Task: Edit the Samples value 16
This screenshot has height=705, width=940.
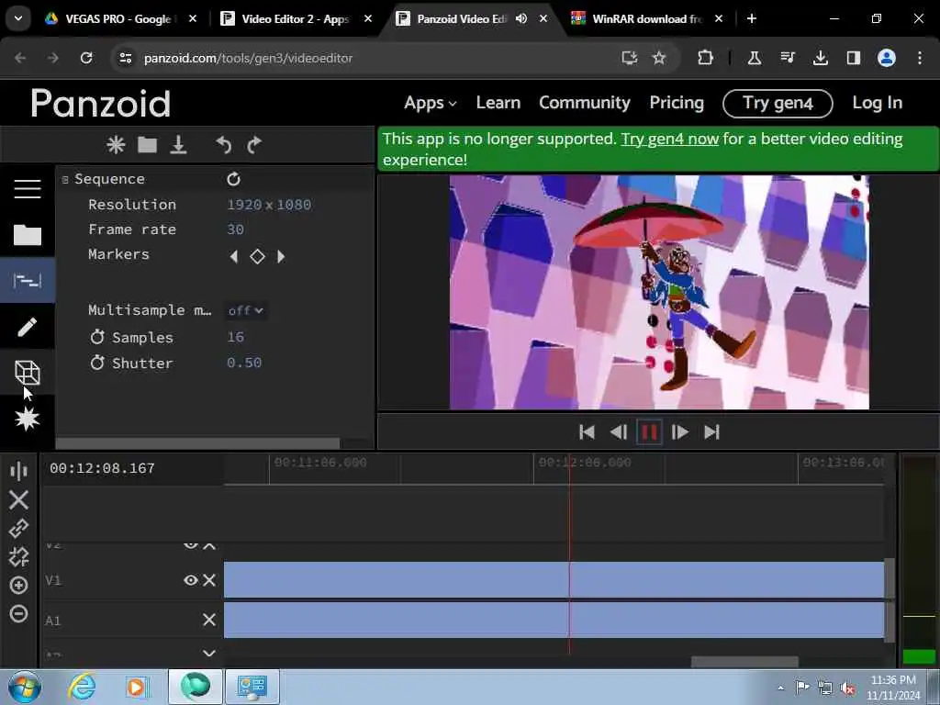Action: pos(236,337)
